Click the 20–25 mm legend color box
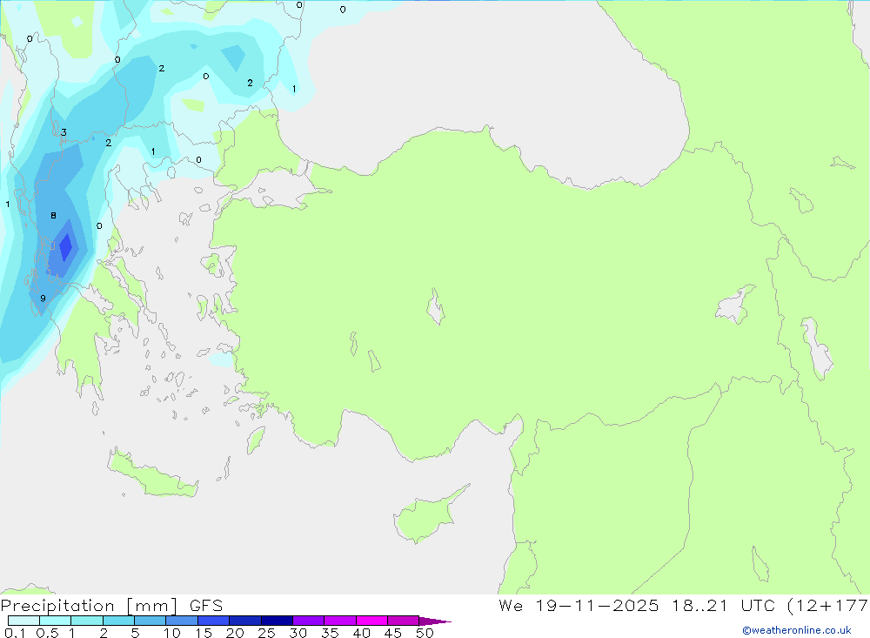The width and height of the screenshot is (870, 638). 244,621
